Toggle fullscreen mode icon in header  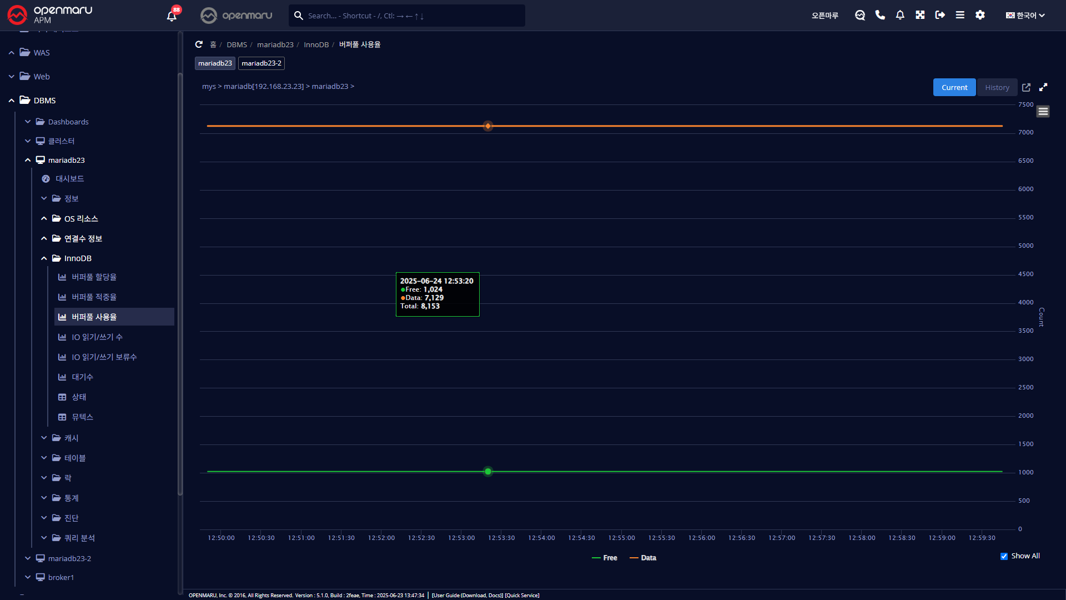[x=920, y=15]
